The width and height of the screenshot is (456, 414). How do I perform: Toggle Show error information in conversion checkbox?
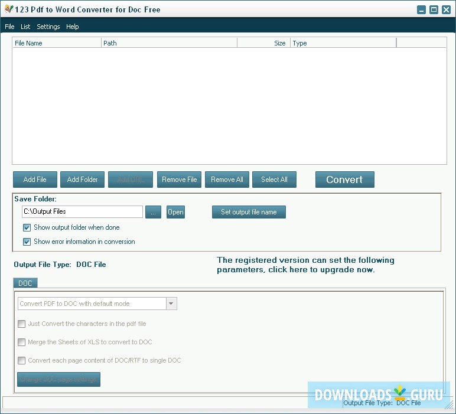click(27, 242)
